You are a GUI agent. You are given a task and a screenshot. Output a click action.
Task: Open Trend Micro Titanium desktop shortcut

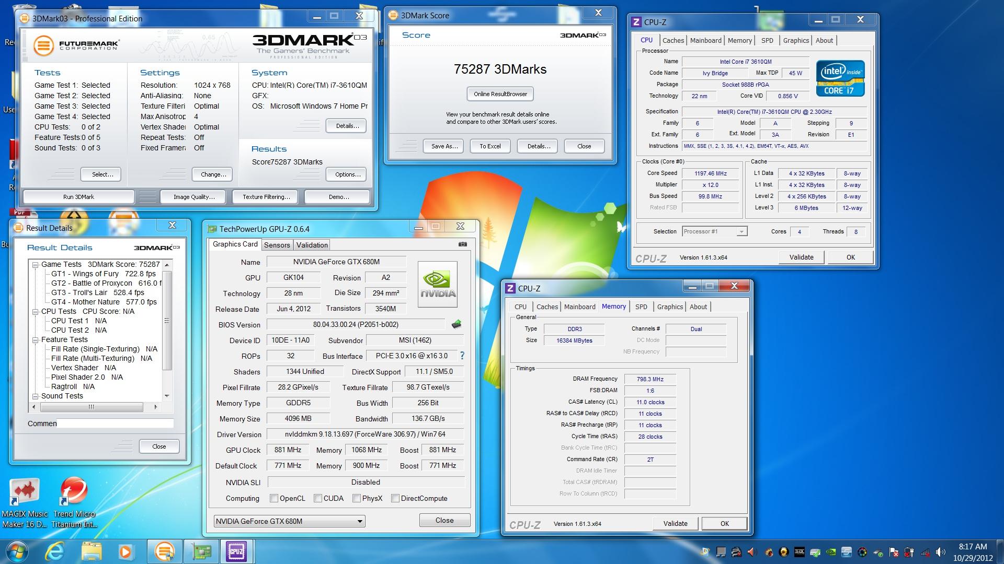pos(74,502)
